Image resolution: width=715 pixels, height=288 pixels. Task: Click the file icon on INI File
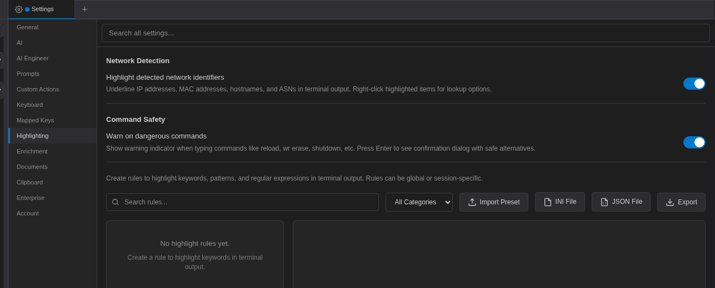(x=548, y=202)
